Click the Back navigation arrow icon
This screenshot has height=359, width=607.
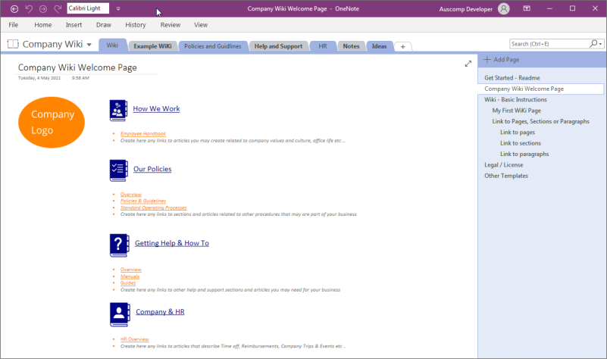14,9
